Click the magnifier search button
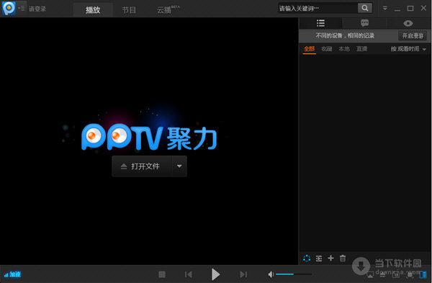 pos(365,8)
